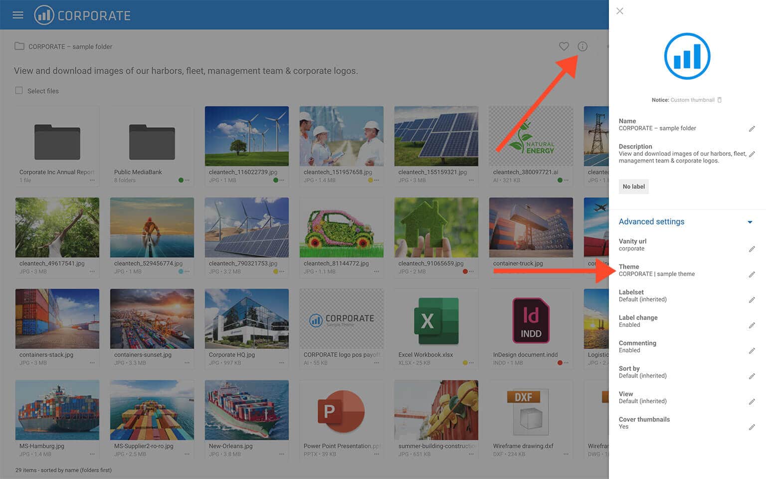Edit the Commenting setting pencil icon

coord(752,351)
